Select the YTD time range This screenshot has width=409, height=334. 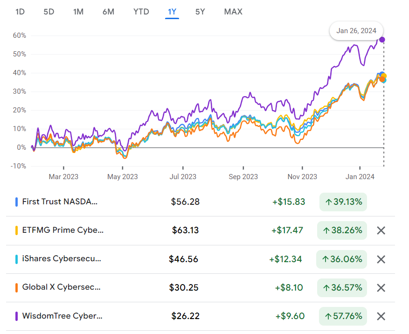[x=141, y=12]
